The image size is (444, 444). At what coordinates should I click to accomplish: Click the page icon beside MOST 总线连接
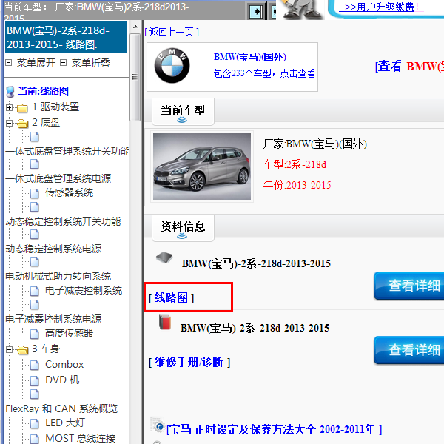[x=34, y=439]
